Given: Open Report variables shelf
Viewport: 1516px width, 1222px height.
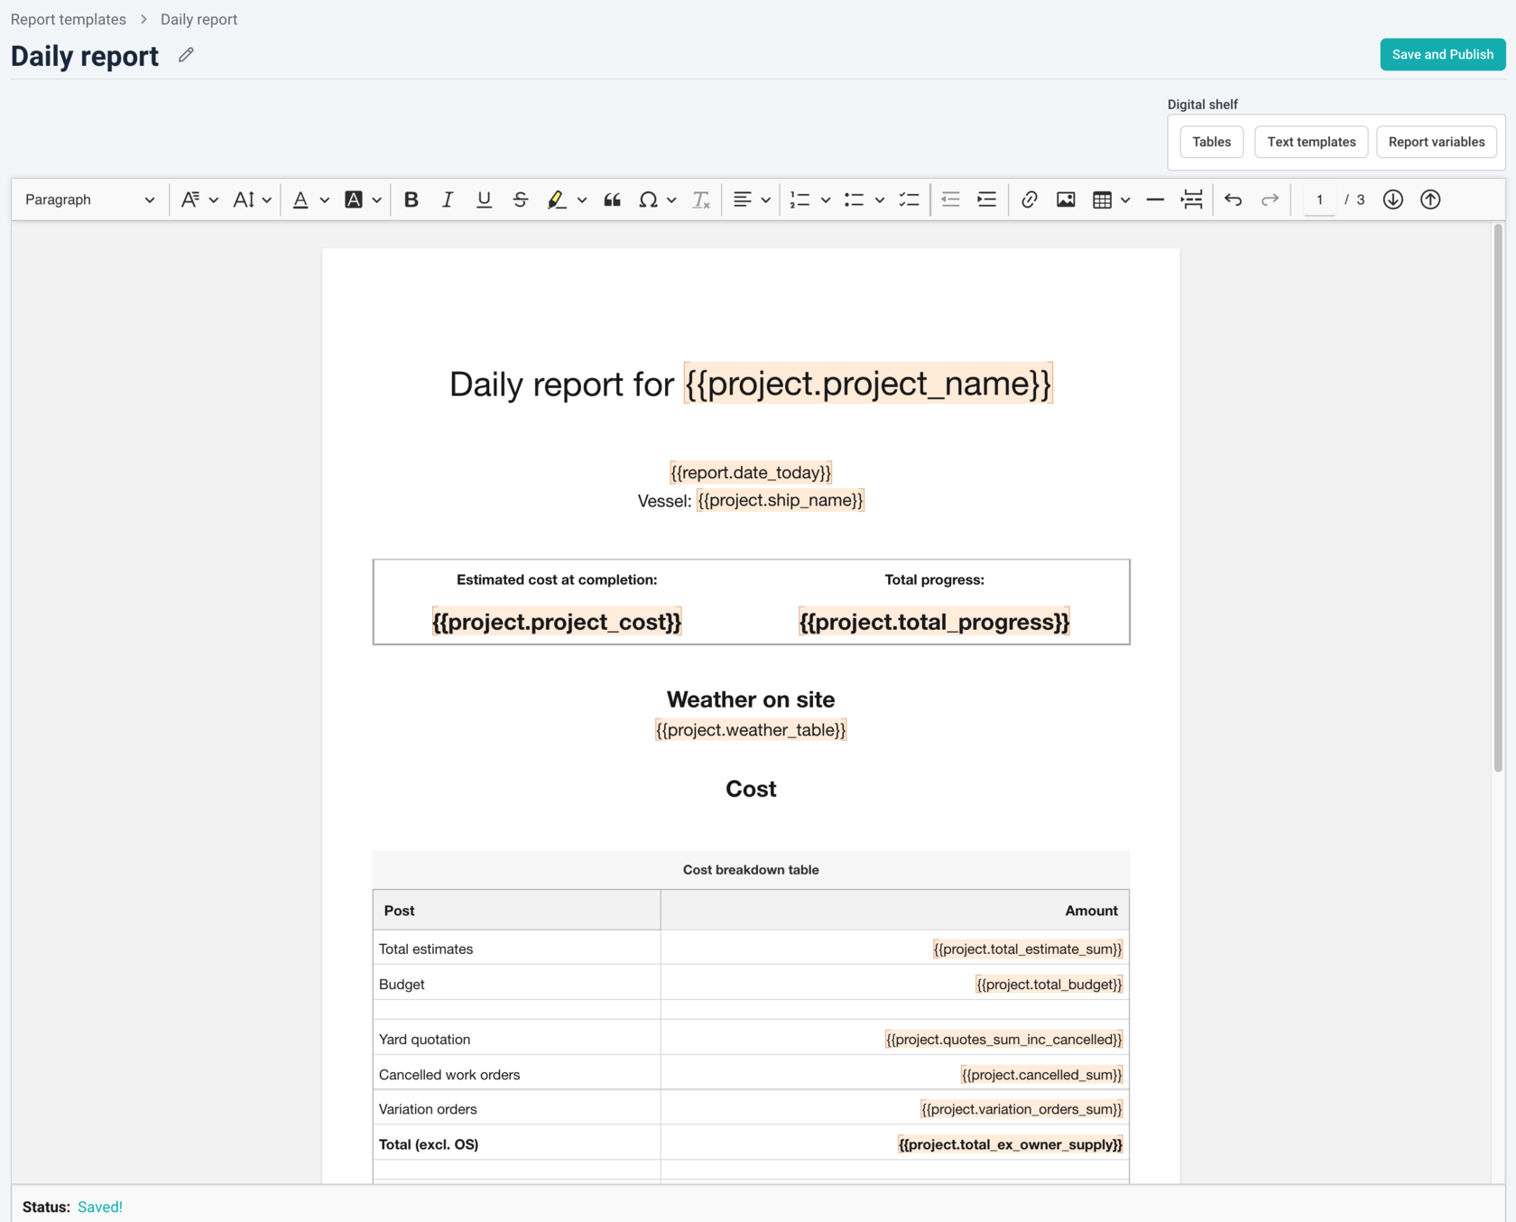Looking at the screenshot, I should (x=1436, y=142).
